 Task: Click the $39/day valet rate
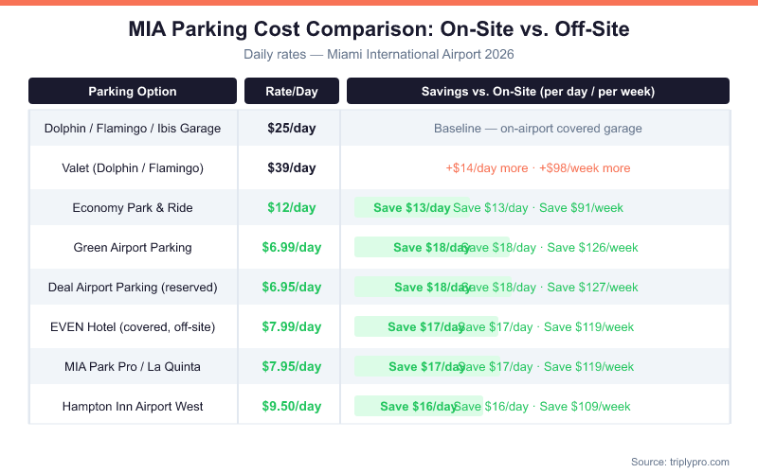point(292,168)
